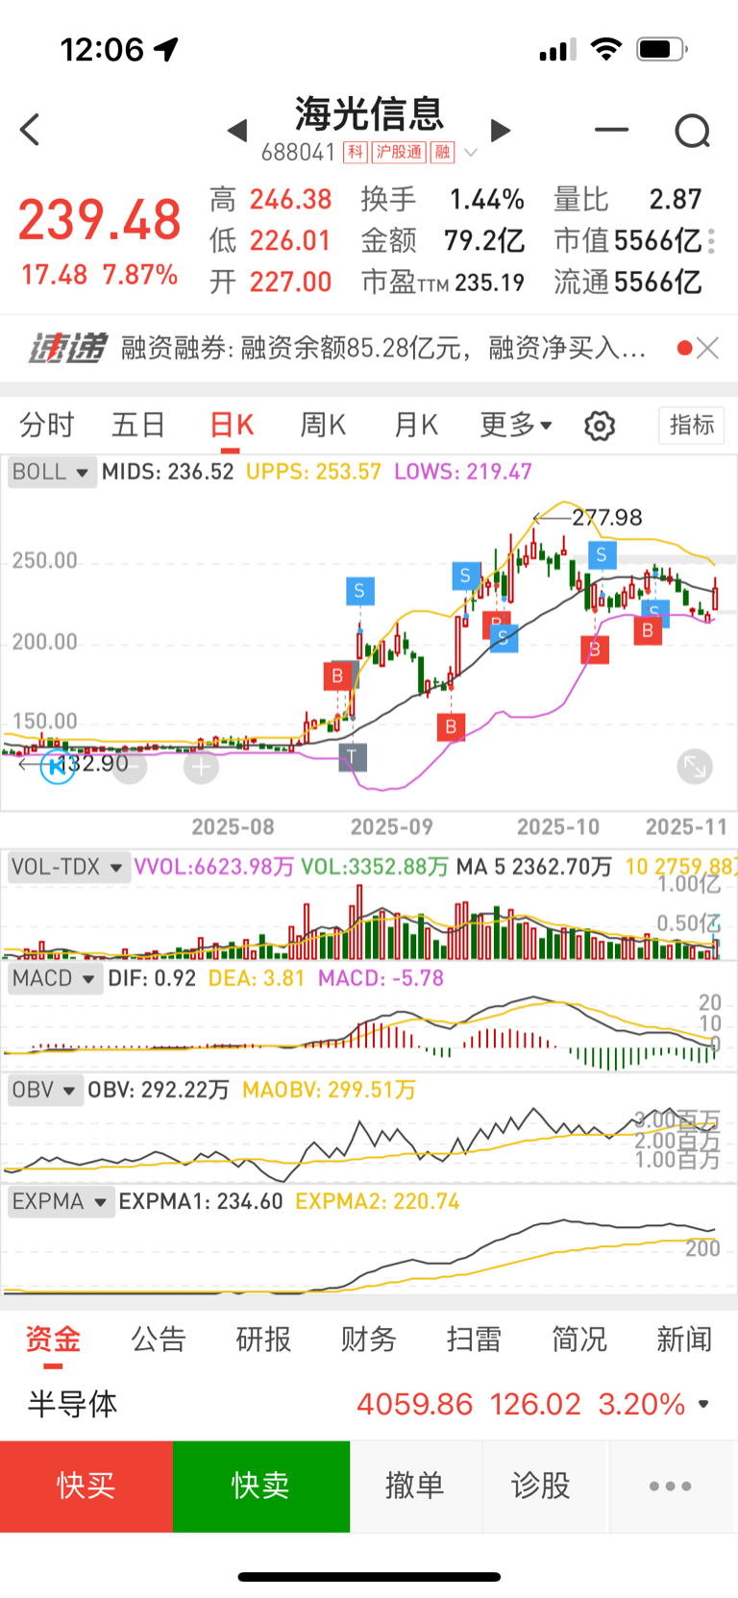The width and height of the screenshot is (738, 1598).
Task: Go to next stock with right triangle
Action: point(500,130)
